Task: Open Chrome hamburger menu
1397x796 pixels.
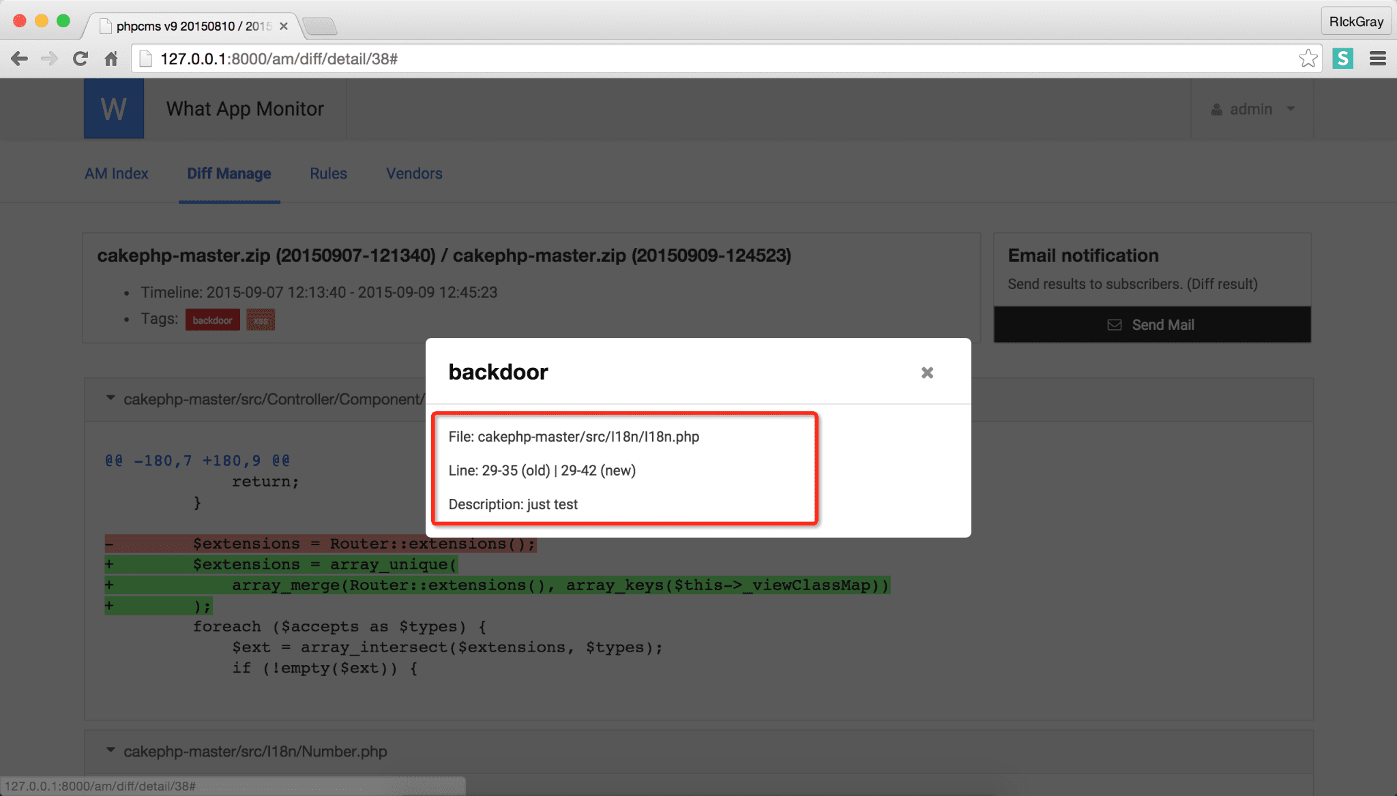Action: point(1377,59)
